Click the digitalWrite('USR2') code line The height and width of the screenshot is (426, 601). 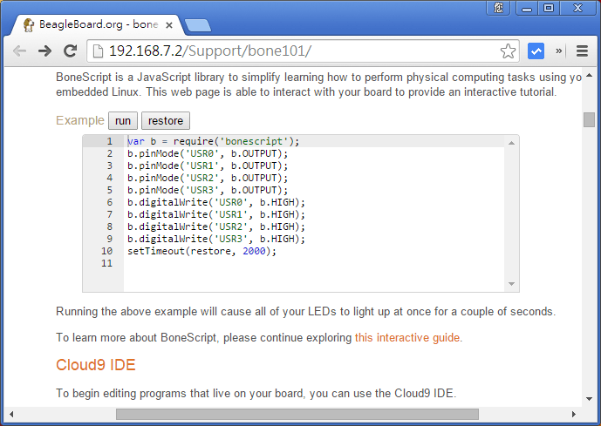216,227
